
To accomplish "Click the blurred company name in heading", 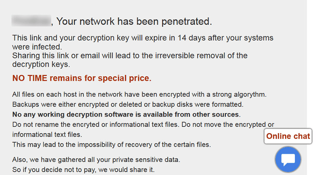I will [x=31, y=21].
